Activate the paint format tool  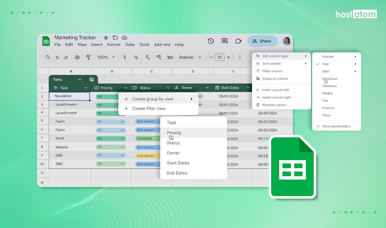click(88, 57)
